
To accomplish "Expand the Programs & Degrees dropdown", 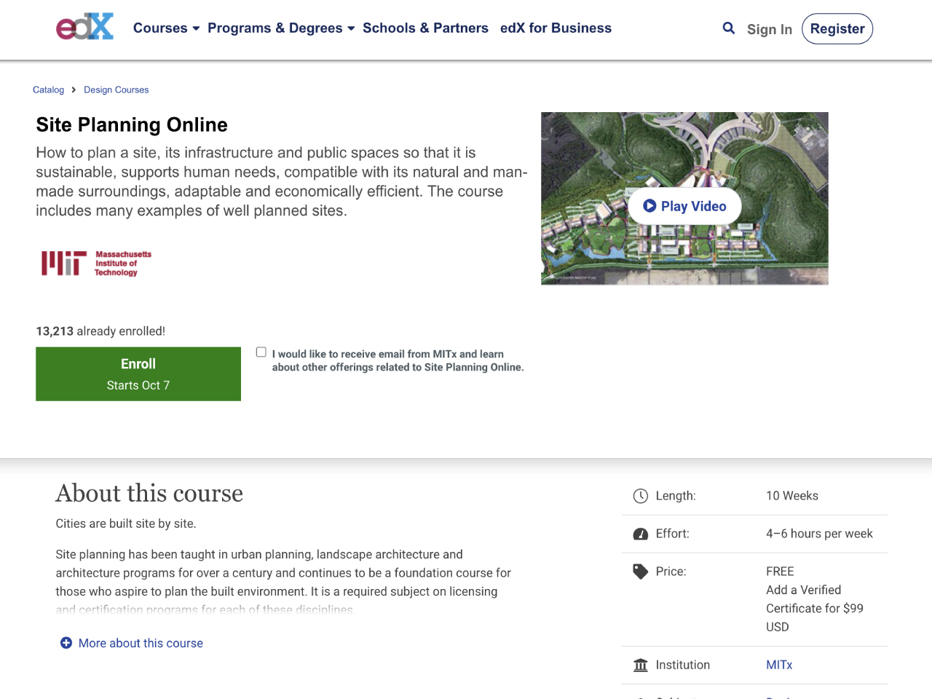I will point(281,28).
